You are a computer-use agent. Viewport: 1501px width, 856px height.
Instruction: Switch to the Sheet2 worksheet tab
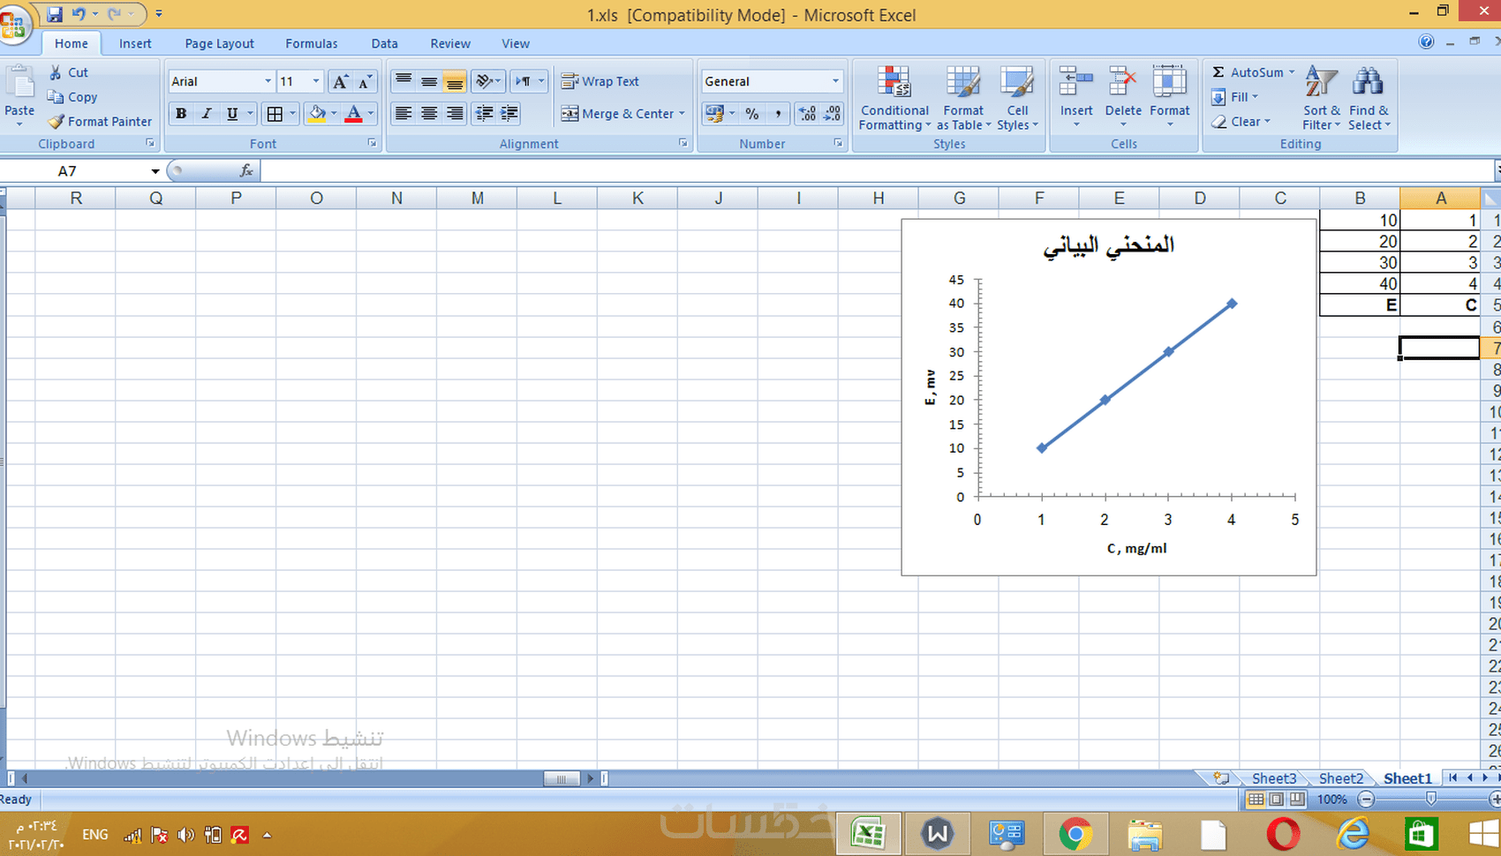(1340, 778)
